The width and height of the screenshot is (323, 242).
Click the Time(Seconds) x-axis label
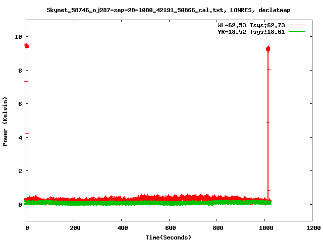point(168,237)
